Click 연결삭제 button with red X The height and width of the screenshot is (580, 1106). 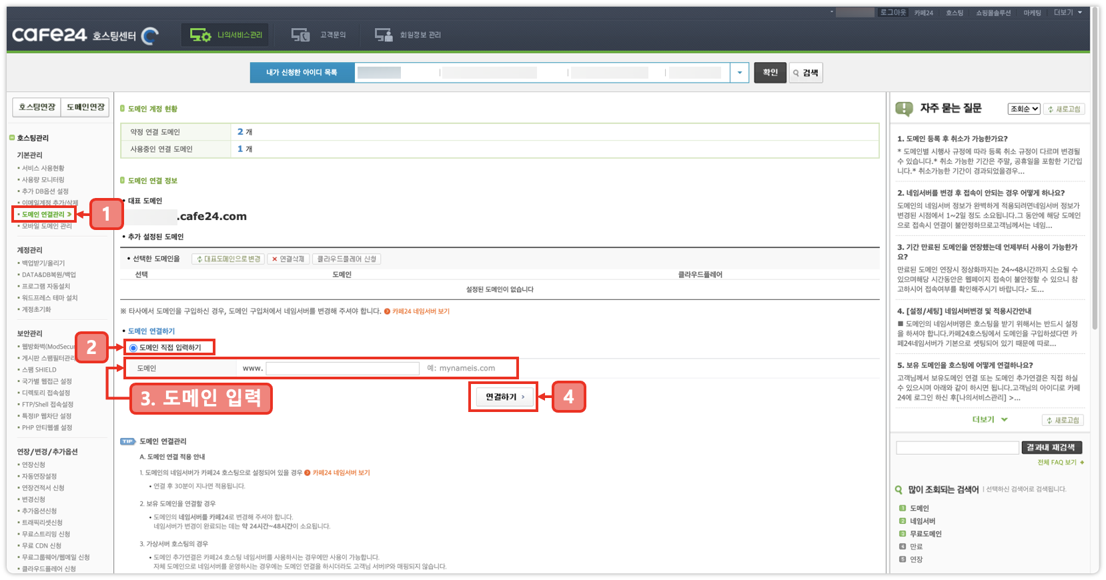pyautogui.click(x=288, y=259)
